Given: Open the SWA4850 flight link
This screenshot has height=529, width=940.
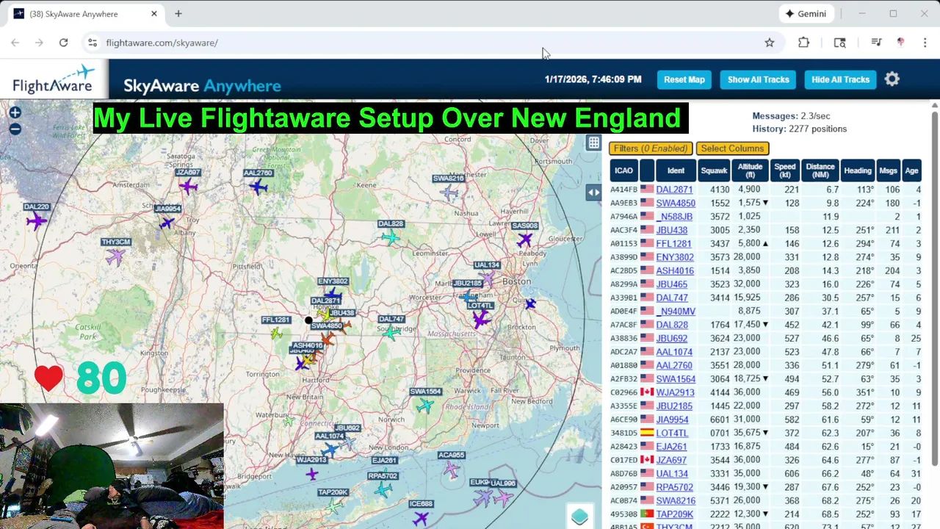Looking at the screenshot, I should click(x=676, y=203).
